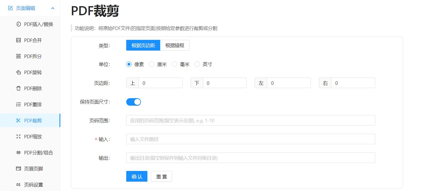Viewport: 424px width, 191px height.
Task: Click the 页眉页脚 icon
Action: tap(18, 169)
